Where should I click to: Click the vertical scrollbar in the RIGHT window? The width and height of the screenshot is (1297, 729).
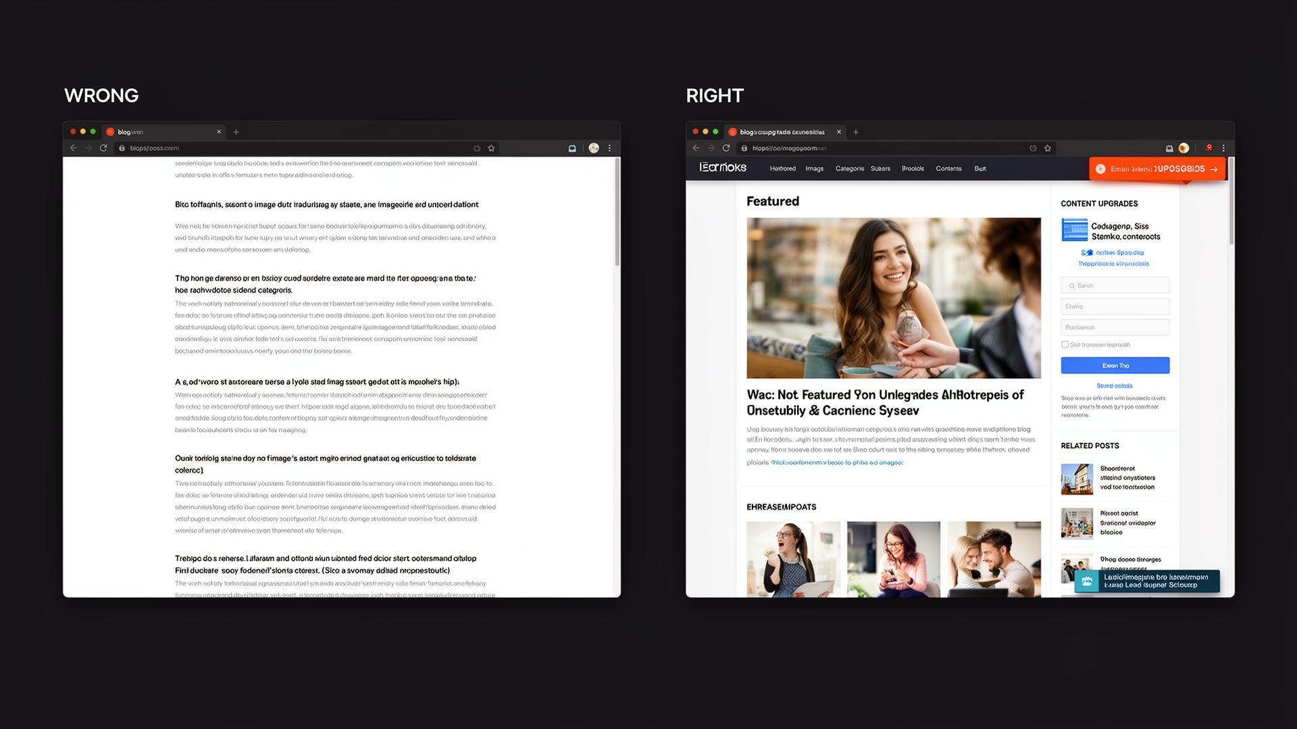click(x=1231, y=201)
